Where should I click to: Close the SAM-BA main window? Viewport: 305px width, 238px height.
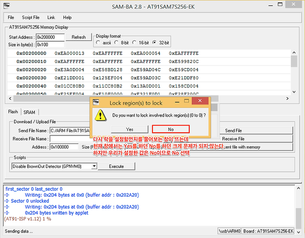coord(294,5)
